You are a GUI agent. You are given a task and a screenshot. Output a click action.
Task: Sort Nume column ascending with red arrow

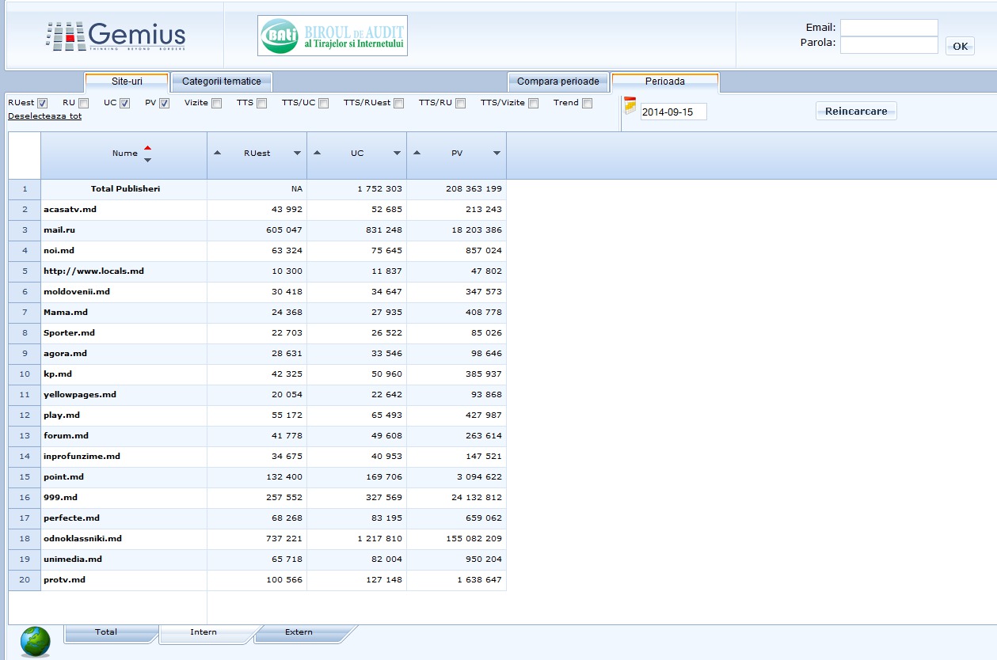coord(147,148)
